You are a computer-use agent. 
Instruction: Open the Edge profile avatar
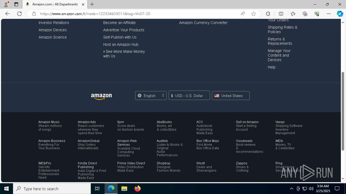point(6,4)
